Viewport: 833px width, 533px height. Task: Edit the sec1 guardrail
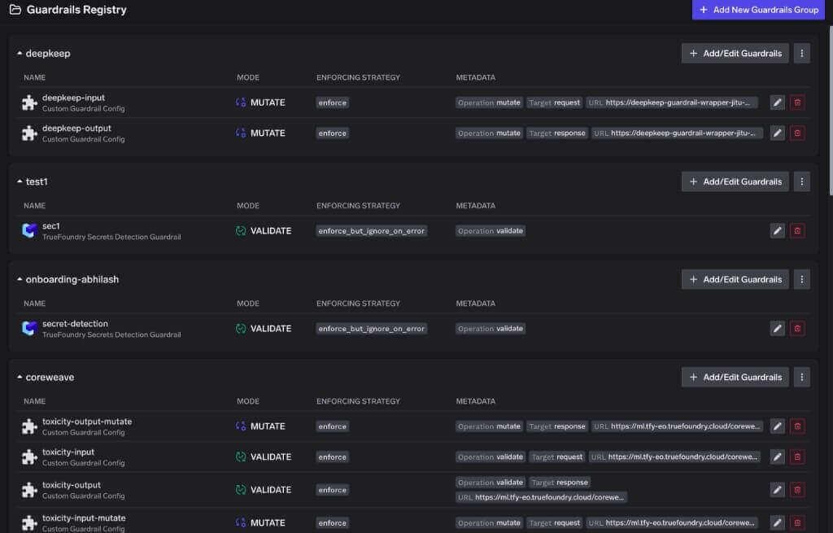[777, 230]
